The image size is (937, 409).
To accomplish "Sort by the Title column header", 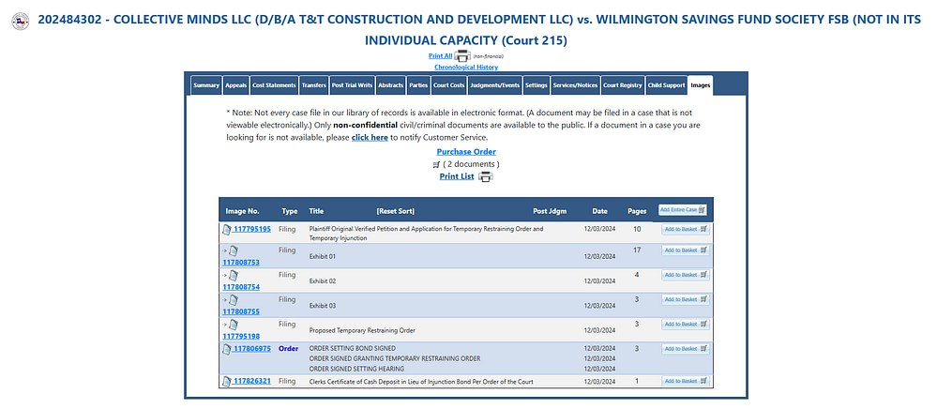I will click(316, 211).
